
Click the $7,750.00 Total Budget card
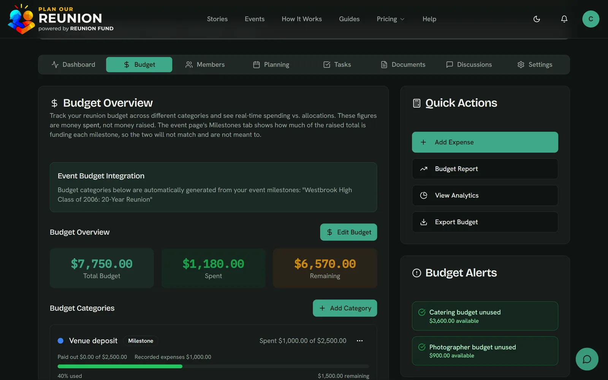(102, 268)
